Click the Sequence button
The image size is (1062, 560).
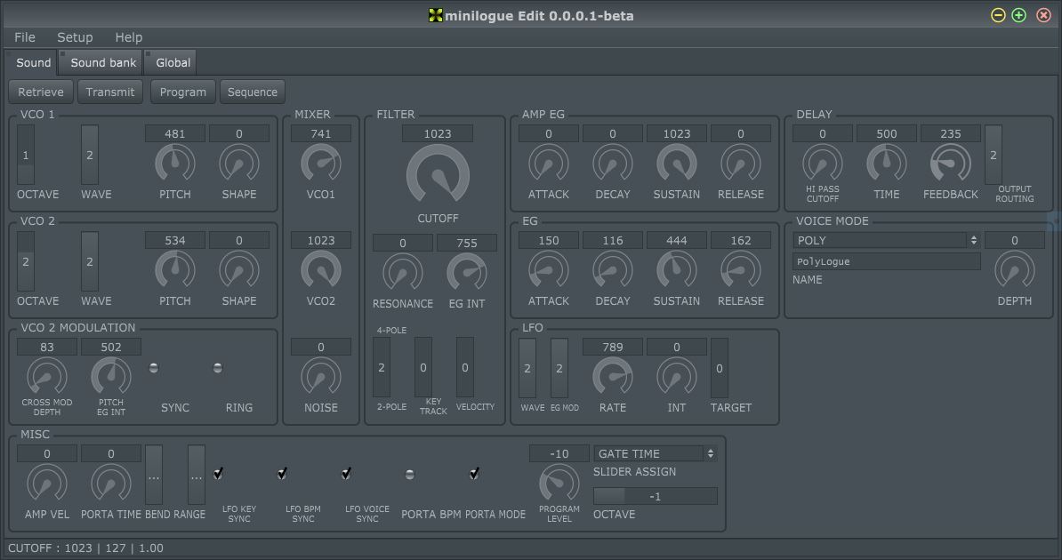click(x=252, y=92)
